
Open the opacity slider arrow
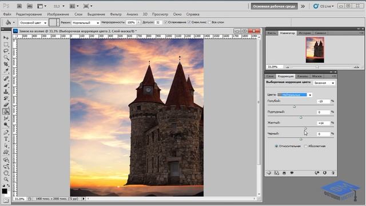[138, 22]
